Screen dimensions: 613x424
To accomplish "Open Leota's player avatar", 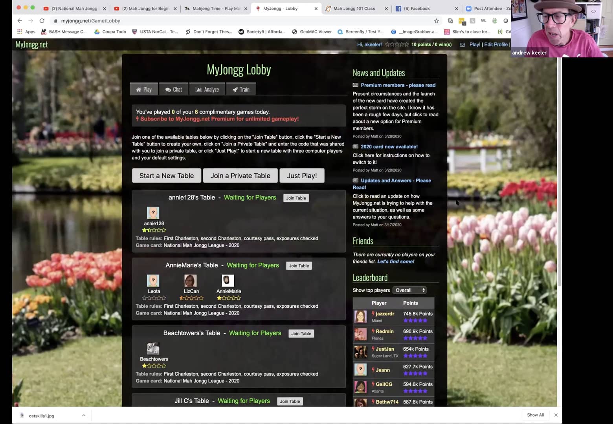I will tap(153, 281).
